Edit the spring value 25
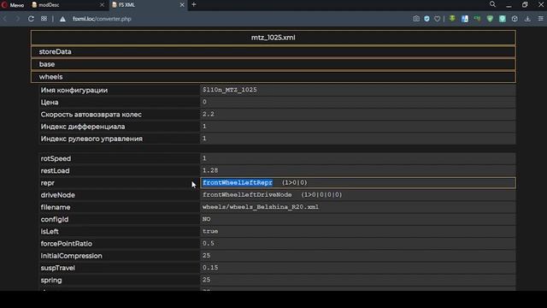Image resolution: width=547 pixels, height=308 pixels. 358,280
